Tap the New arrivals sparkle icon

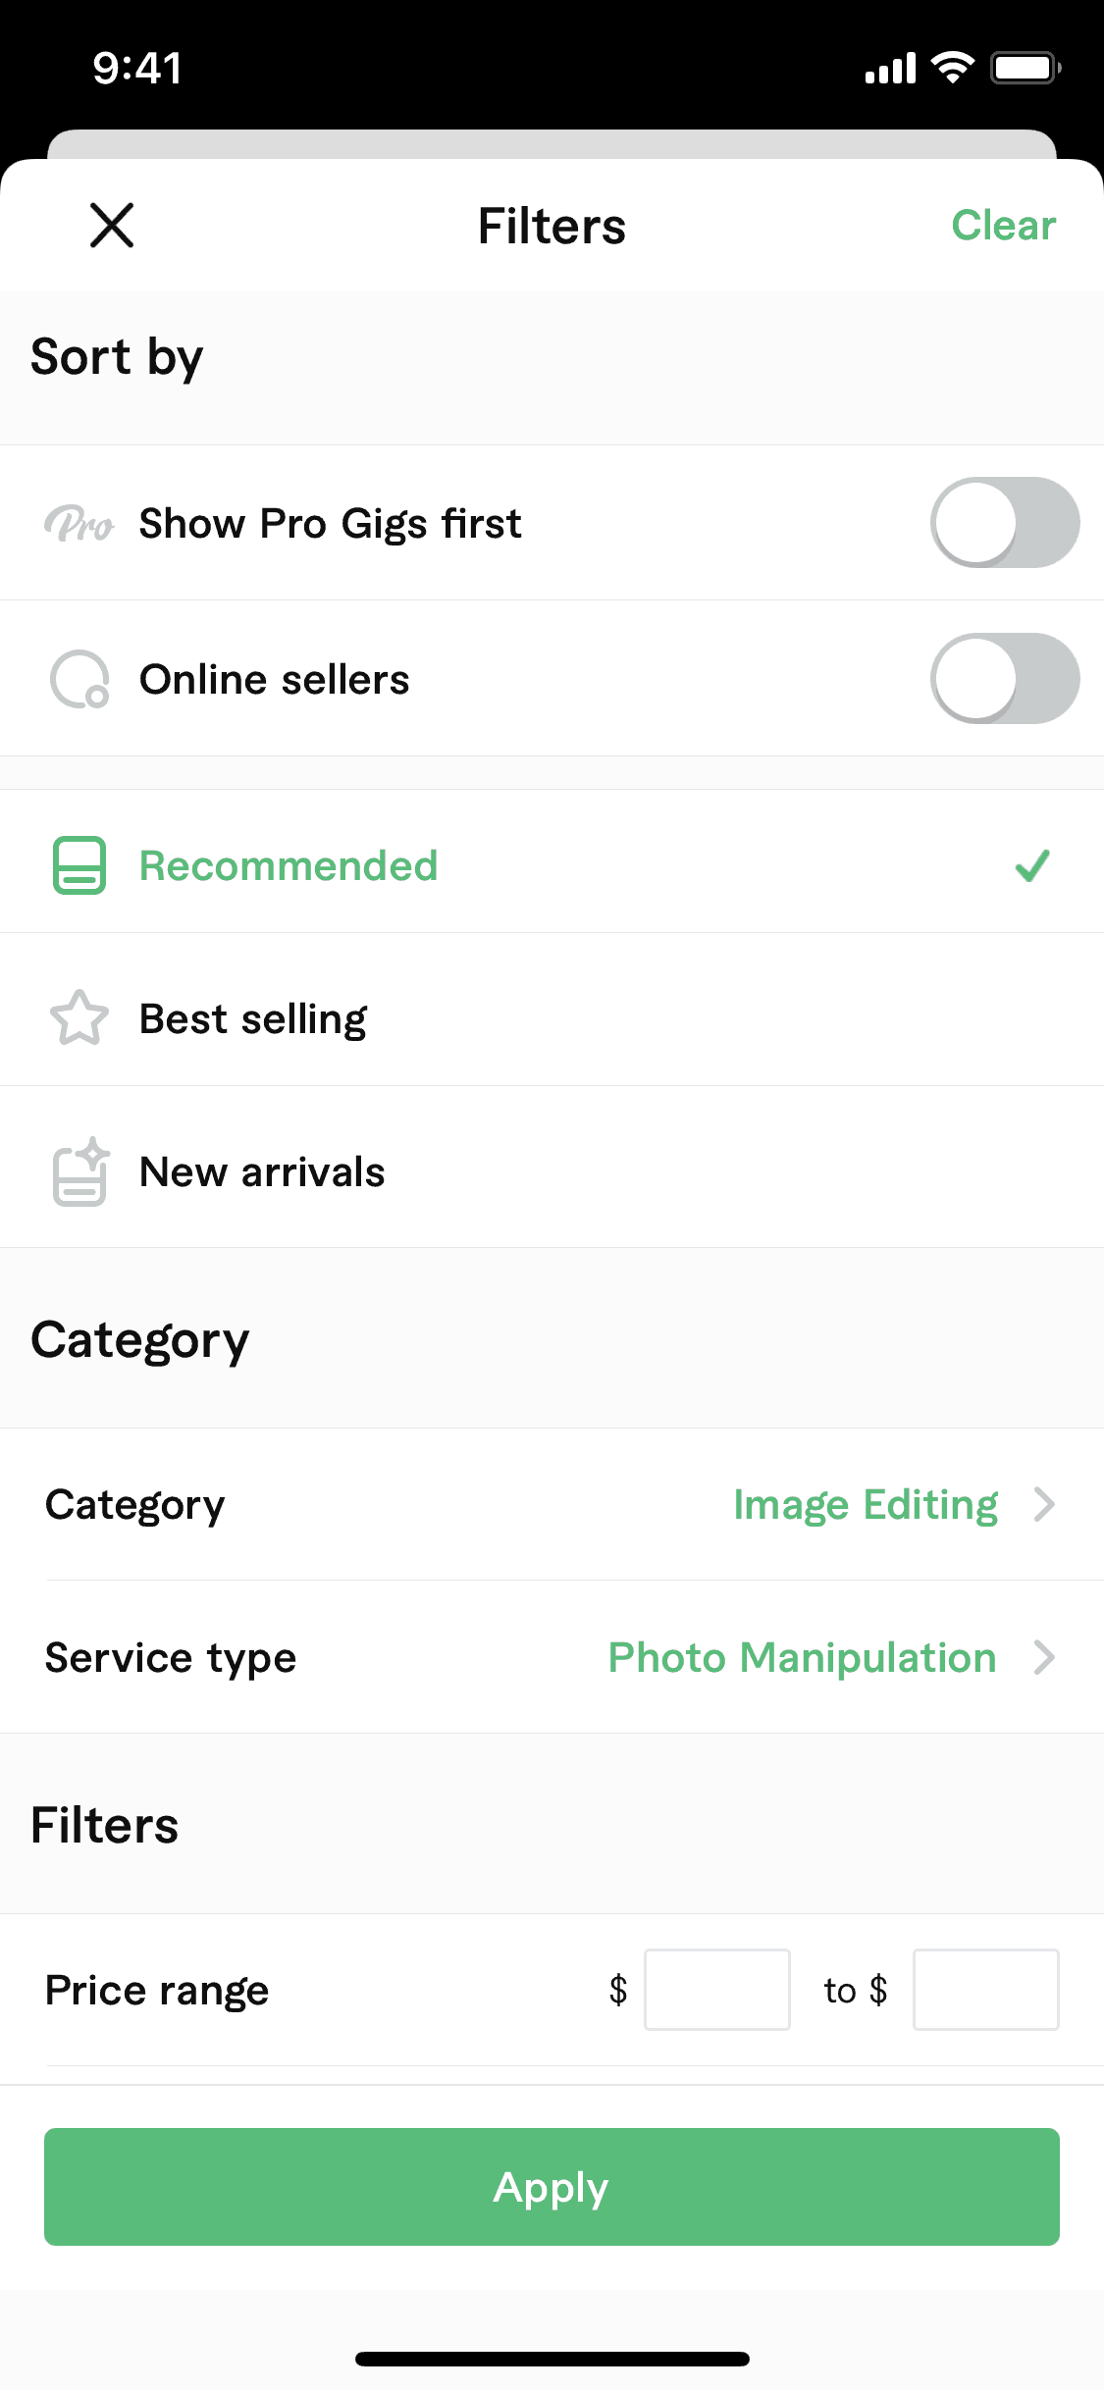coord(79,1171)
